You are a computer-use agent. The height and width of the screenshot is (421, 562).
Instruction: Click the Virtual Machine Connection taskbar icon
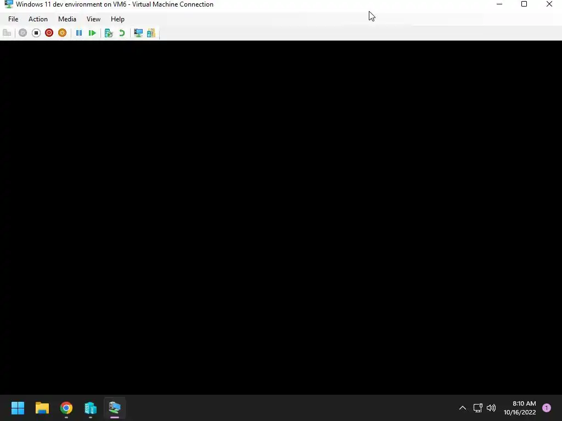115,408
